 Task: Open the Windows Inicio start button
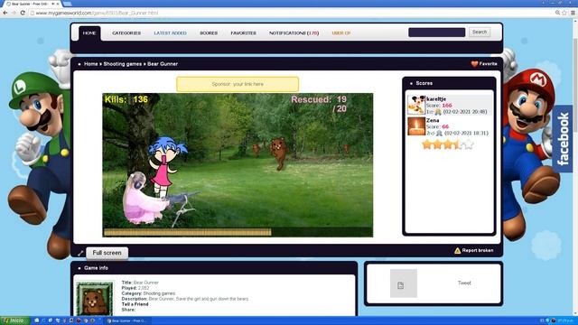pyautogui.click(x=14, y=320)
